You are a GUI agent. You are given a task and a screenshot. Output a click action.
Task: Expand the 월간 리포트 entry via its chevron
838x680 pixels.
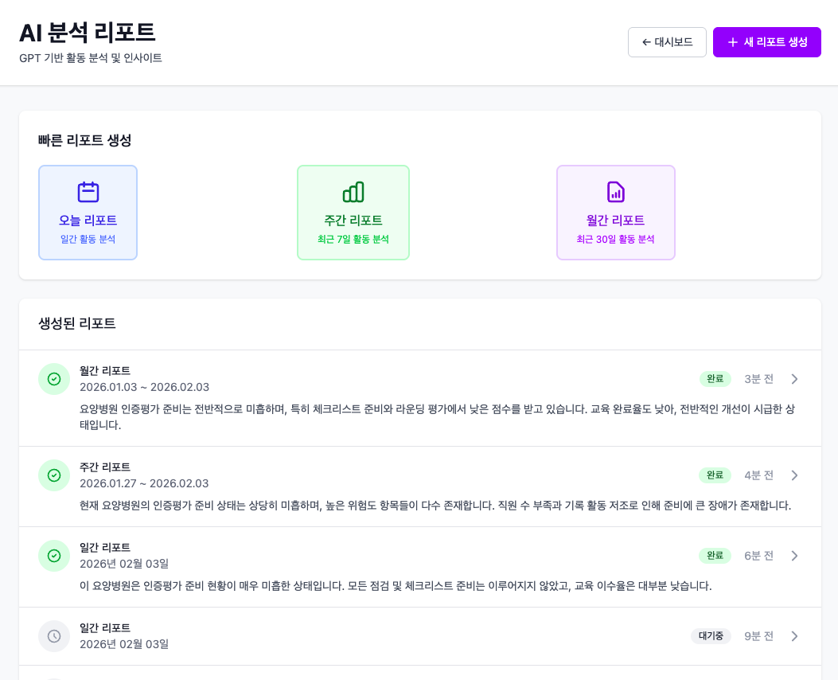(794, 379)
